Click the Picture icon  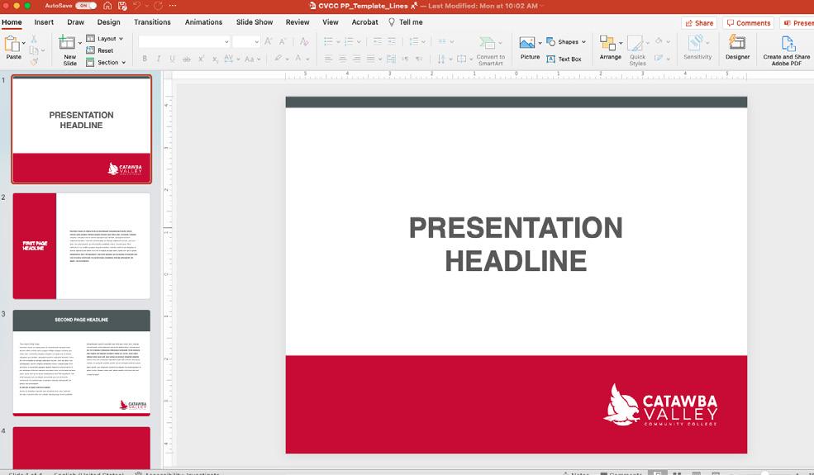coord(527,43)
